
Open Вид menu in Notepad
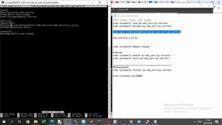click(x=140, y=20)
